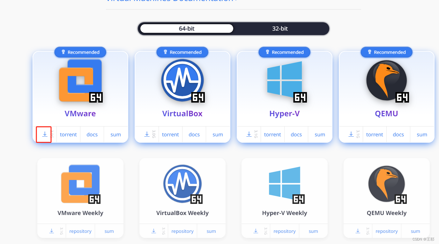Click the VirtualBox card title
This screenshot has height=244, width=439.
(x=182, y=114)
